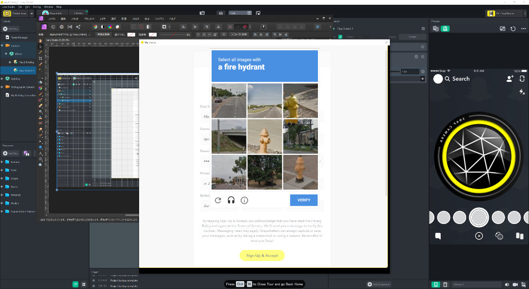Switch resources to grid view

tap(84, 284)
